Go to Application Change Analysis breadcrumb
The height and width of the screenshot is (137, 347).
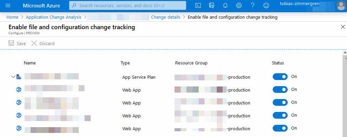coord(54,17)
